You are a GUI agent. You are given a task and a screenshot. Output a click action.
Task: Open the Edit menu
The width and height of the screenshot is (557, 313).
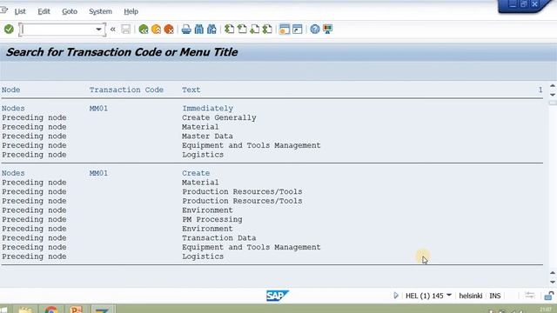(44, 11)
